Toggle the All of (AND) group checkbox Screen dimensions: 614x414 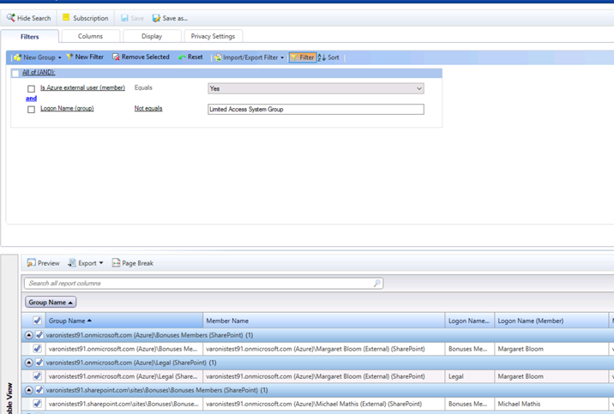pos(15,73)
